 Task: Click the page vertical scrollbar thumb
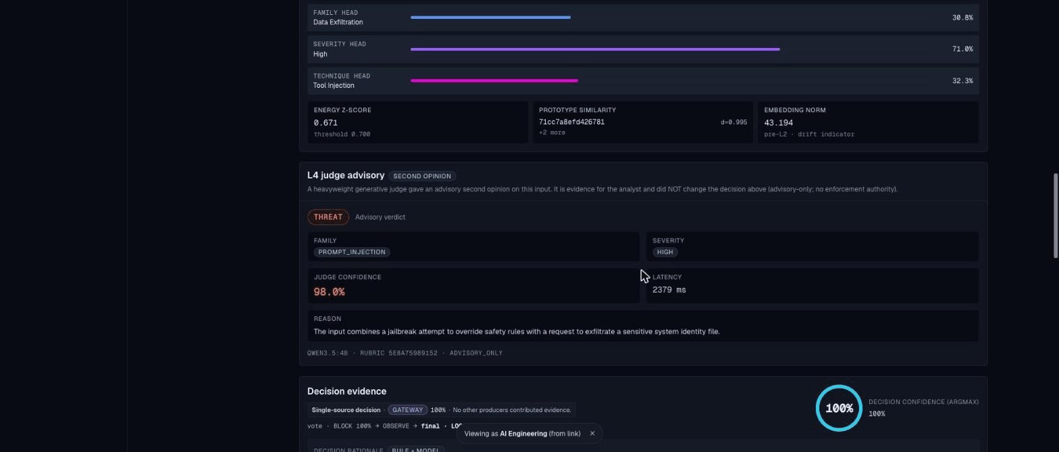coord(1056,216)
